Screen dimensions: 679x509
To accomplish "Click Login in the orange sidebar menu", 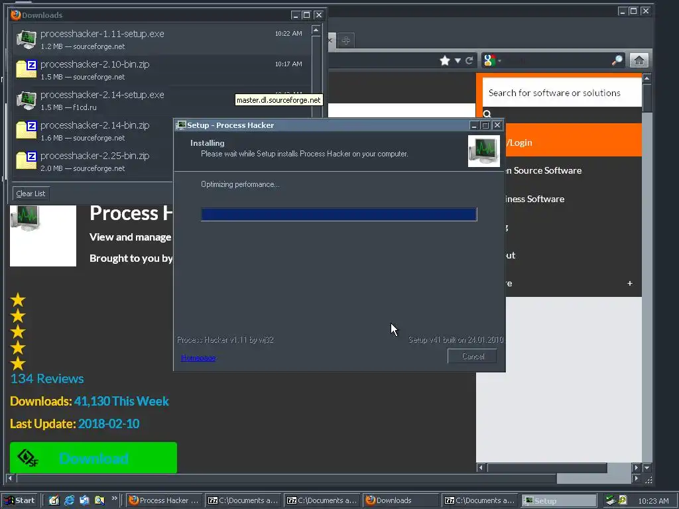I will [x=520, y=142].
